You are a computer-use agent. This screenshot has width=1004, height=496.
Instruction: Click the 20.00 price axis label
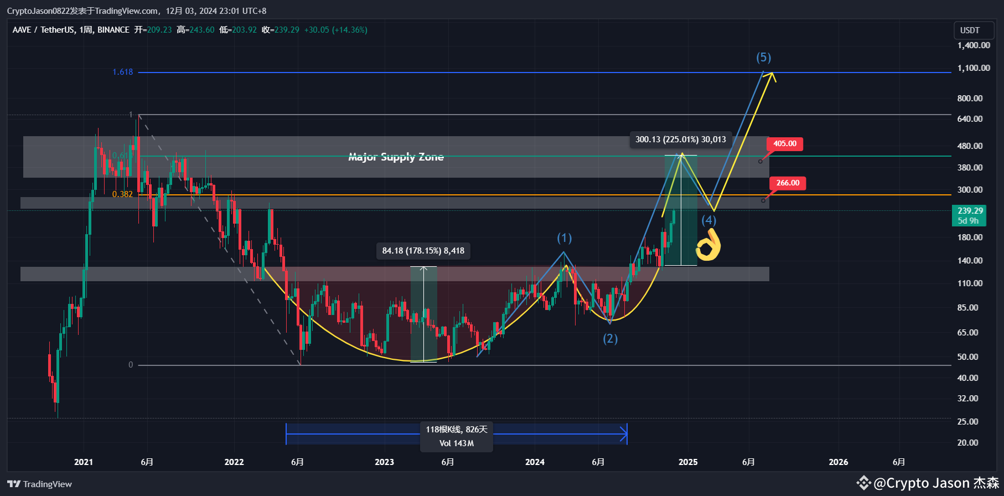point(968,443)
